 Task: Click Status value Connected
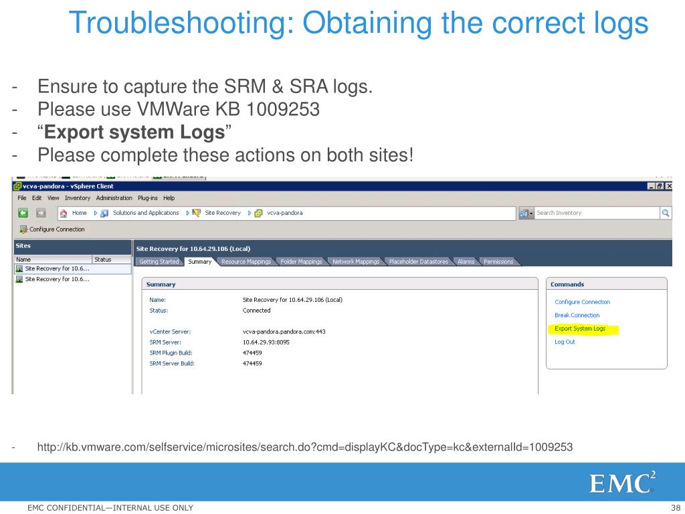point(256,311)
